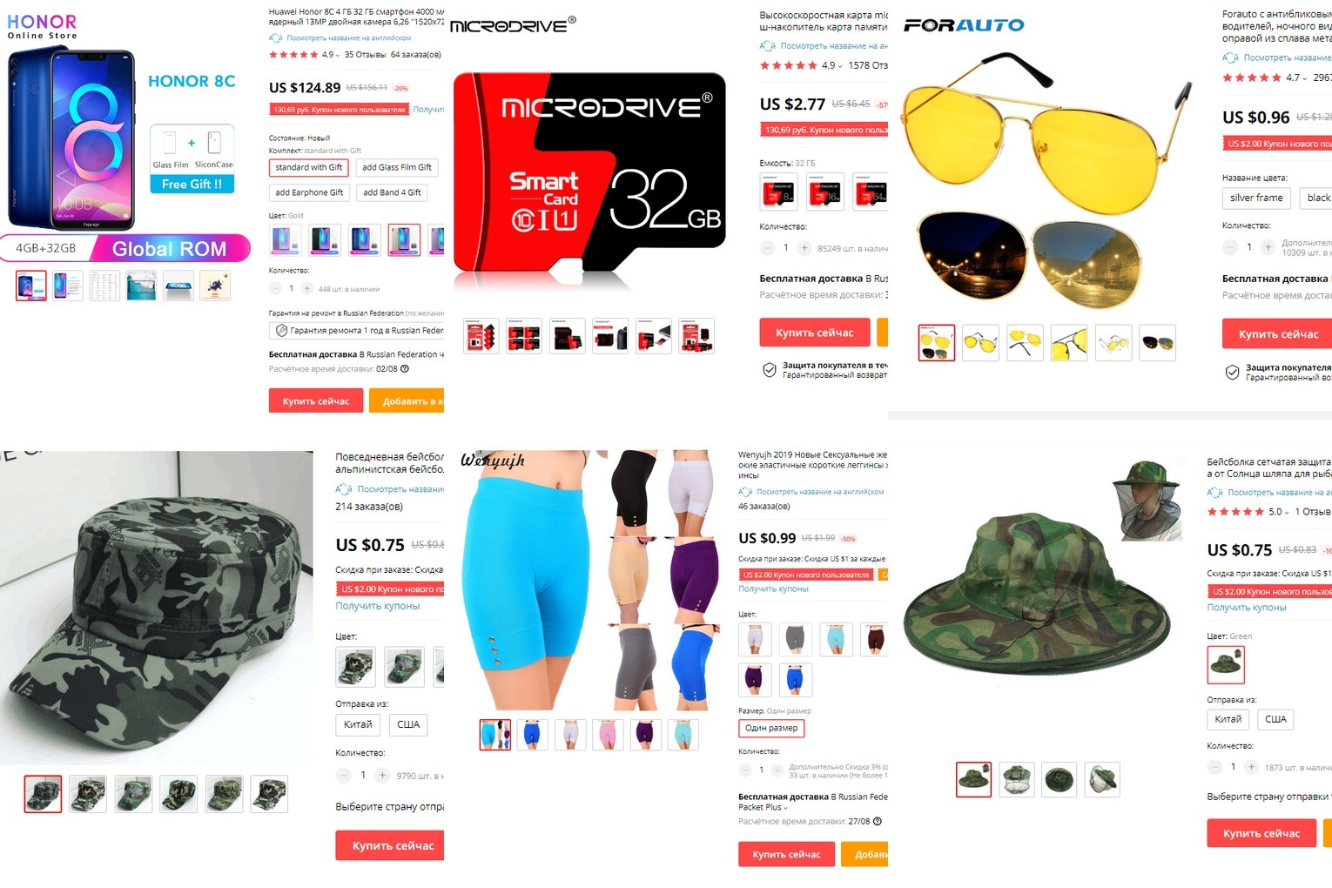Click 'Получить купоны' link on cap listing
The height and width of the screenshot is (888, 1332).
[x=378, y=606]
